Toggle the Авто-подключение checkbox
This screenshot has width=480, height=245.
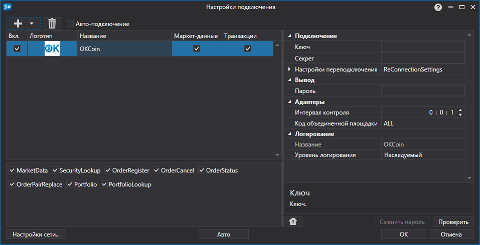coord(70,24)
